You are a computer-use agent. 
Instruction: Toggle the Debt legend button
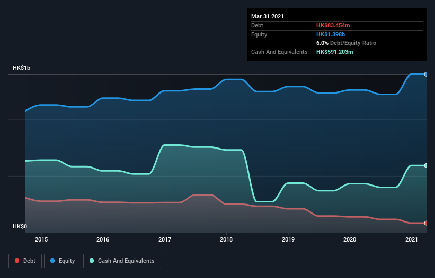tap(25, 261)
